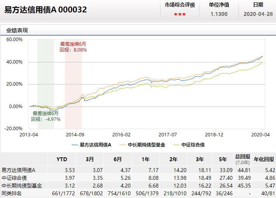Click the 日期 label
The height and width of the screenshot is (198, 276).
258,5
